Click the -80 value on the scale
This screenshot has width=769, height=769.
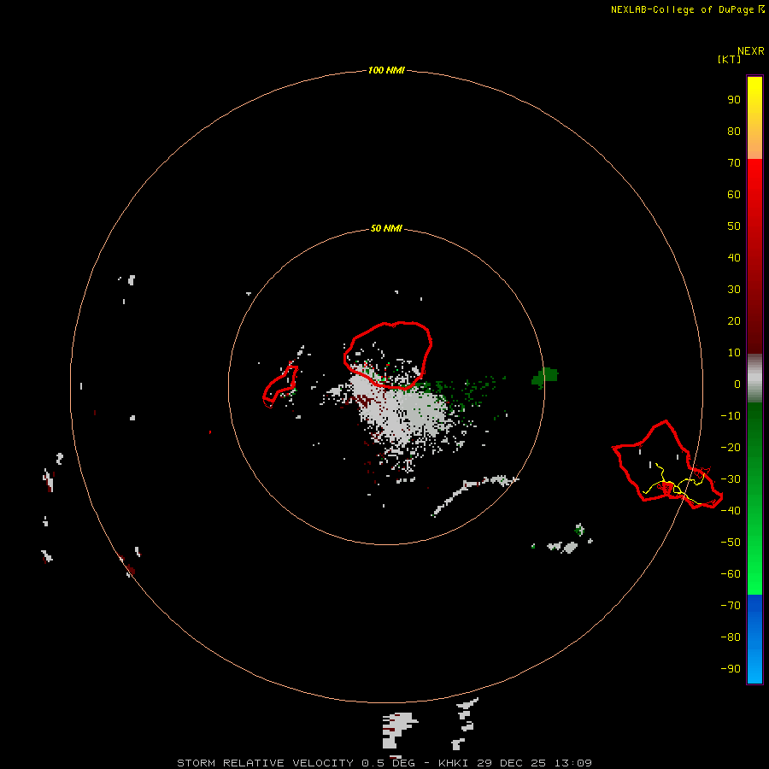pos(731,637)
